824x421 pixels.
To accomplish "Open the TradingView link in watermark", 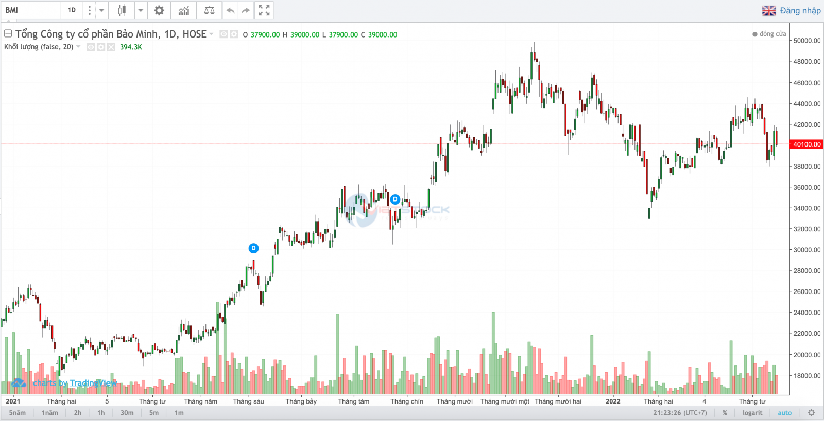I will [93, 383].
